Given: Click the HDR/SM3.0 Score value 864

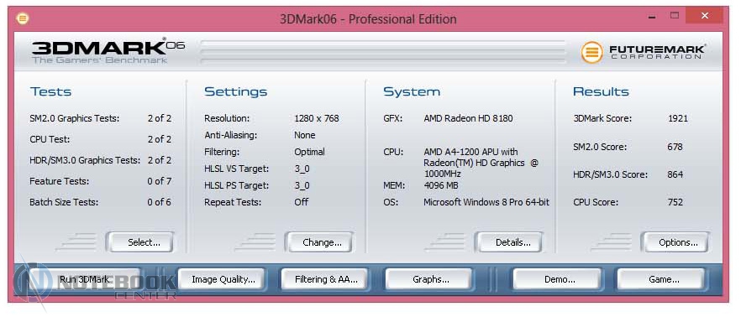Looking at the screenshot, I should [x=675, y=174].
